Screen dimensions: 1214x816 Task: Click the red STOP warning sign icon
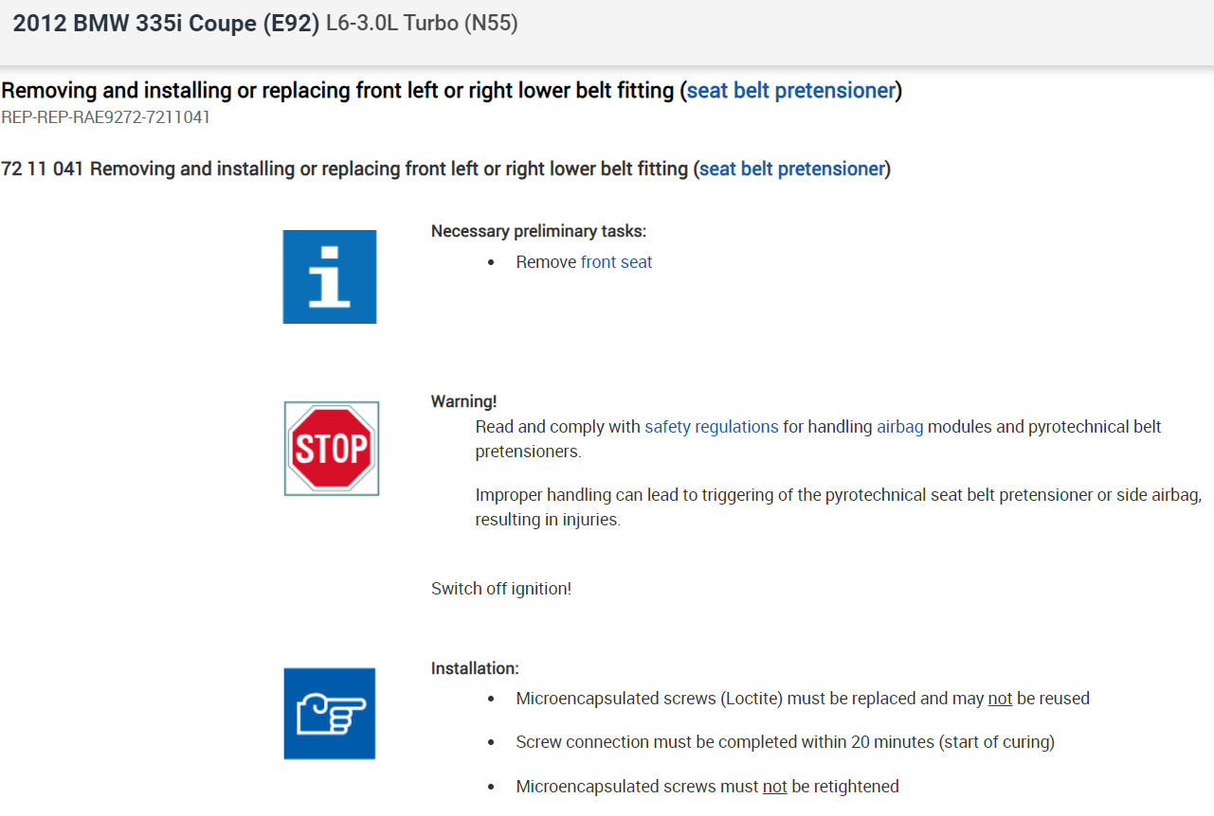pos(332,449)
